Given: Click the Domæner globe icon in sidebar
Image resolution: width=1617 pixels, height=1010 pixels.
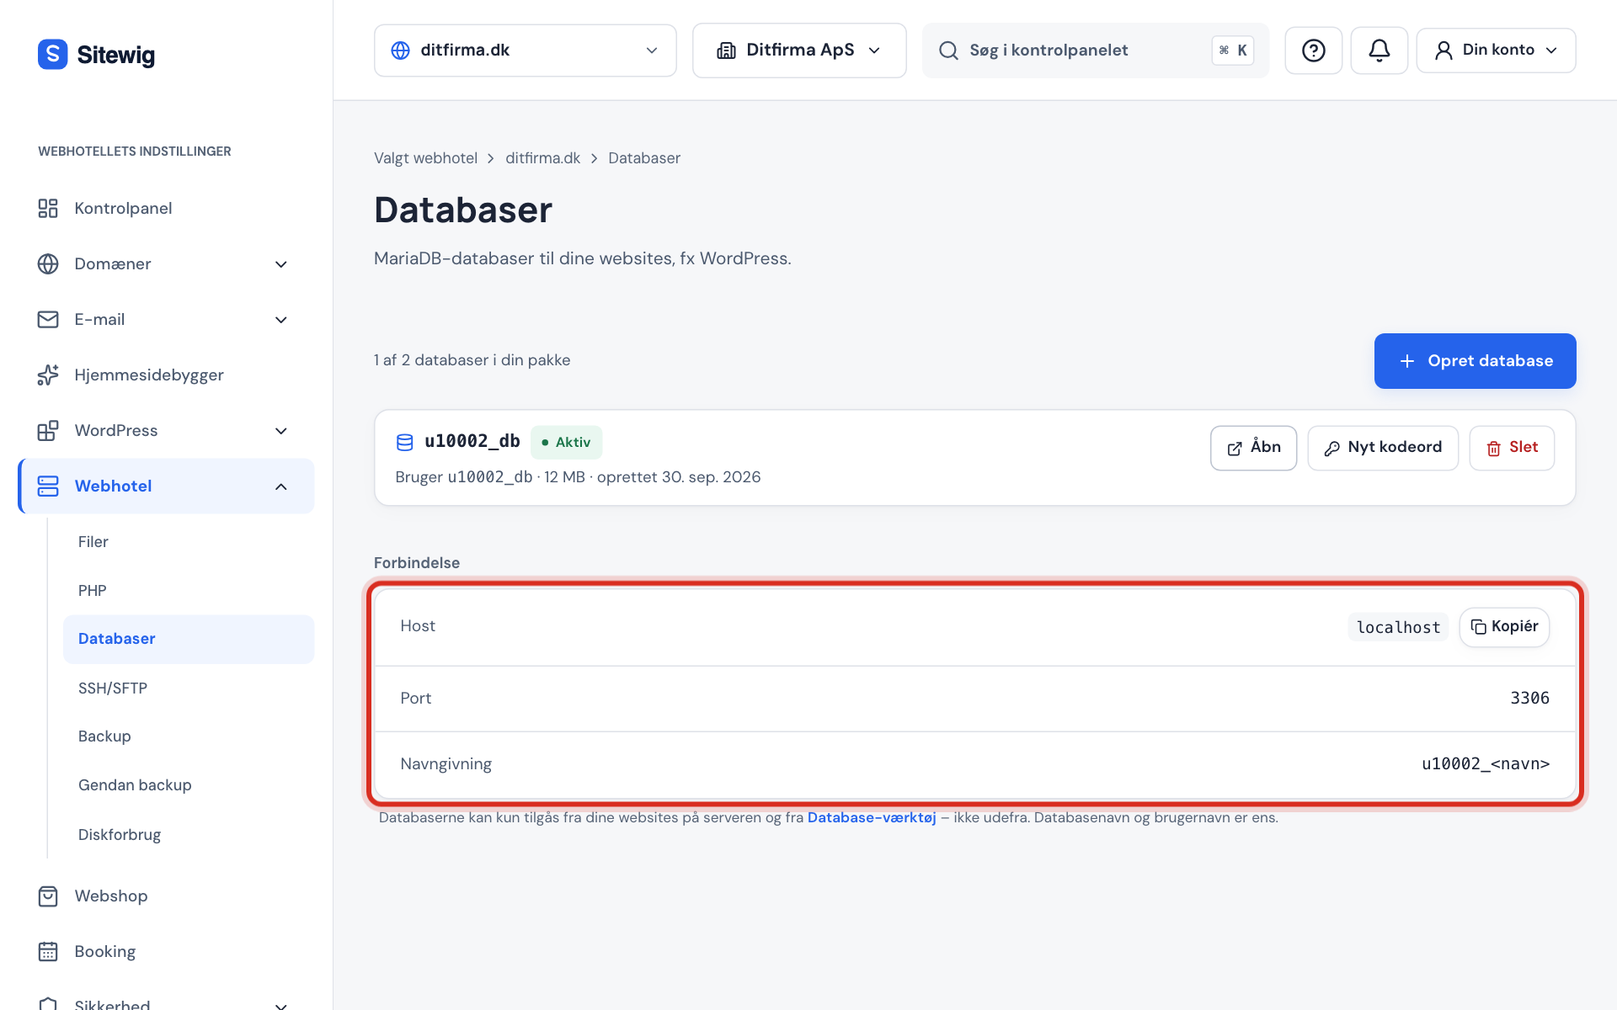Looking at the screenshot, I should tap(48, 263).
